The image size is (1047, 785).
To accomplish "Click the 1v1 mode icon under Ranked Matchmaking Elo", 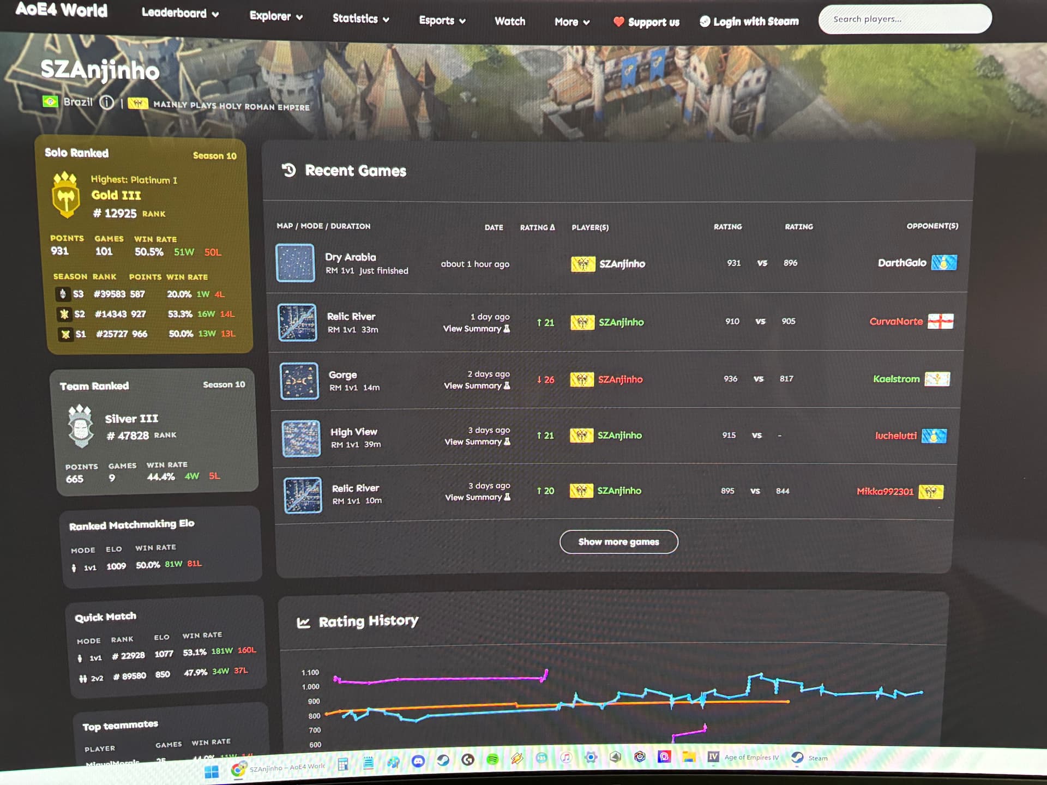I will pos(74,568).
